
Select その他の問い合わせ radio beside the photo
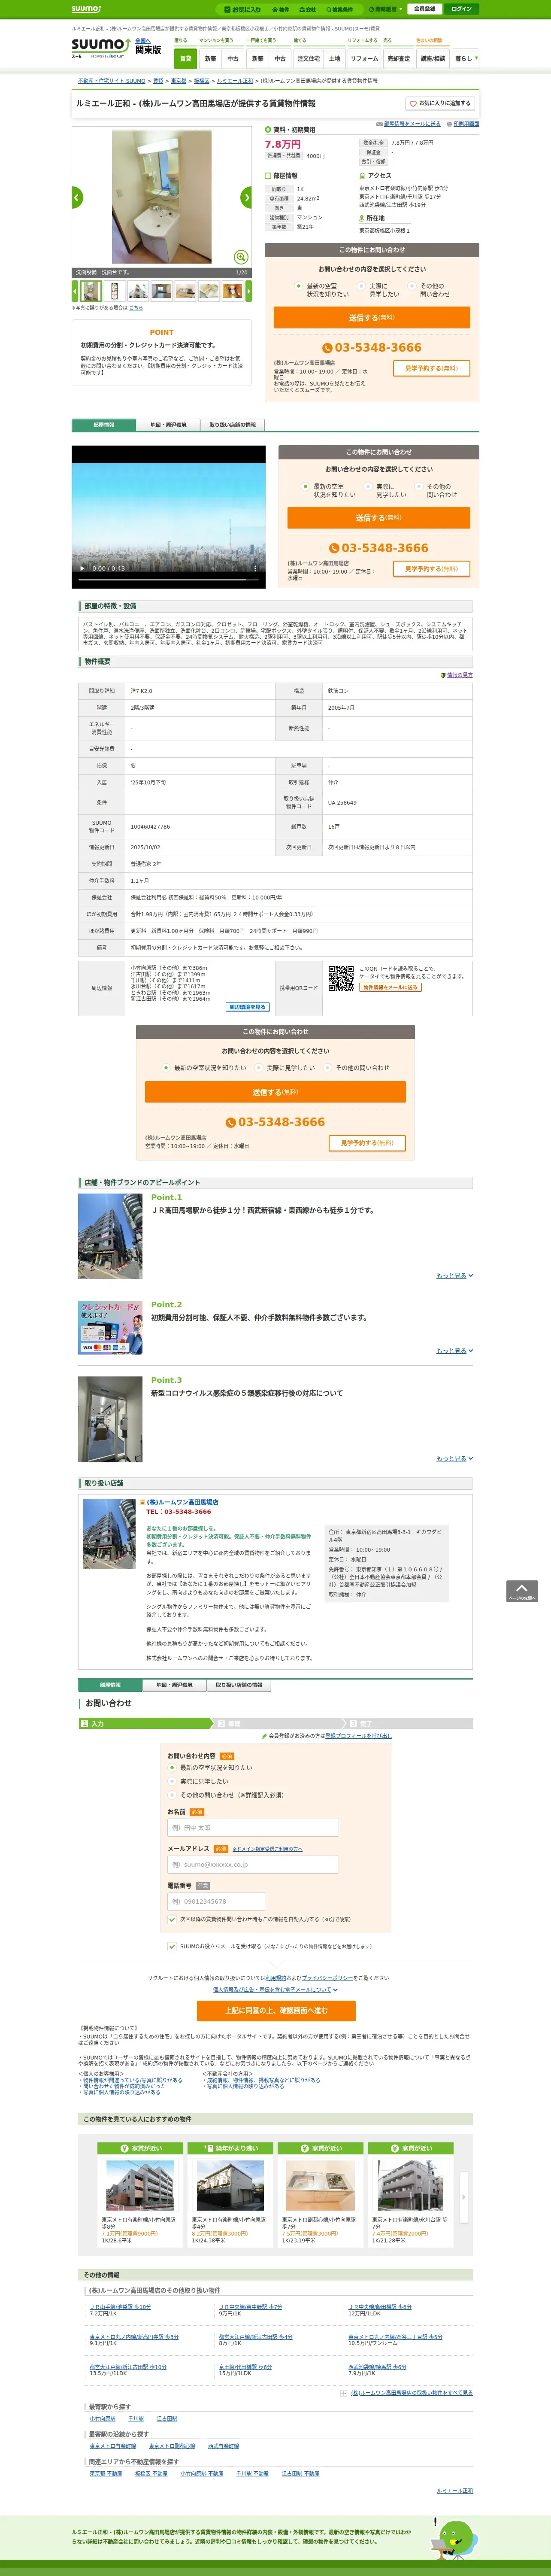click(412, 286)
